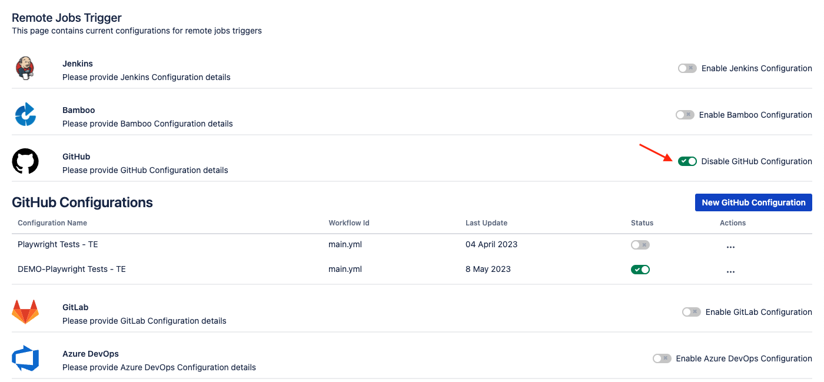824x382 pixels.
Task: Enable the Azure DevOps Configuration toggle
Action: tap(662, 358)
